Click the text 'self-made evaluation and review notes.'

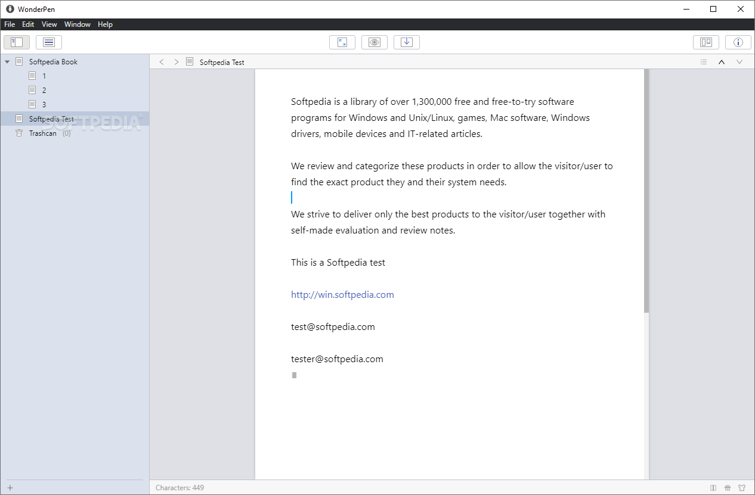pos(373,231)
